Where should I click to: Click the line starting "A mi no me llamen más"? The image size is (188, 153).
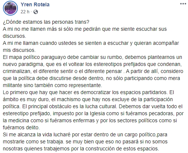tap(85, 29)
